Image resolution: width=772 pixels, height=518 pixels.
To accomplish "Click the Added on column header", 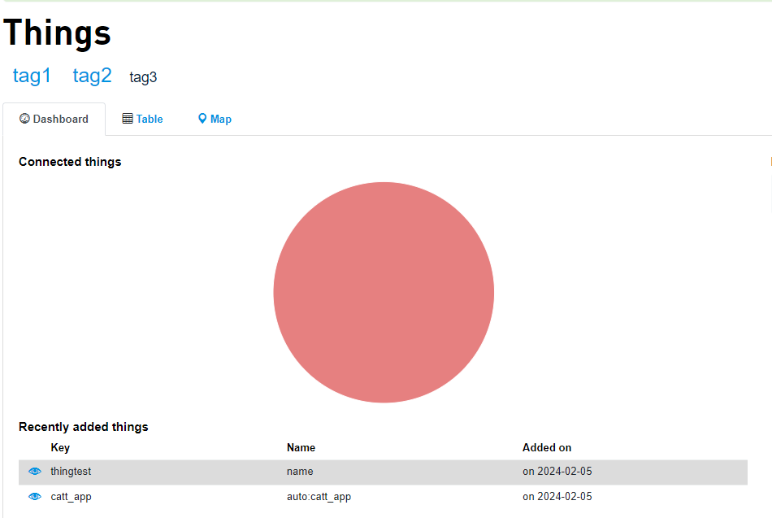I will (x=547, y=447).
